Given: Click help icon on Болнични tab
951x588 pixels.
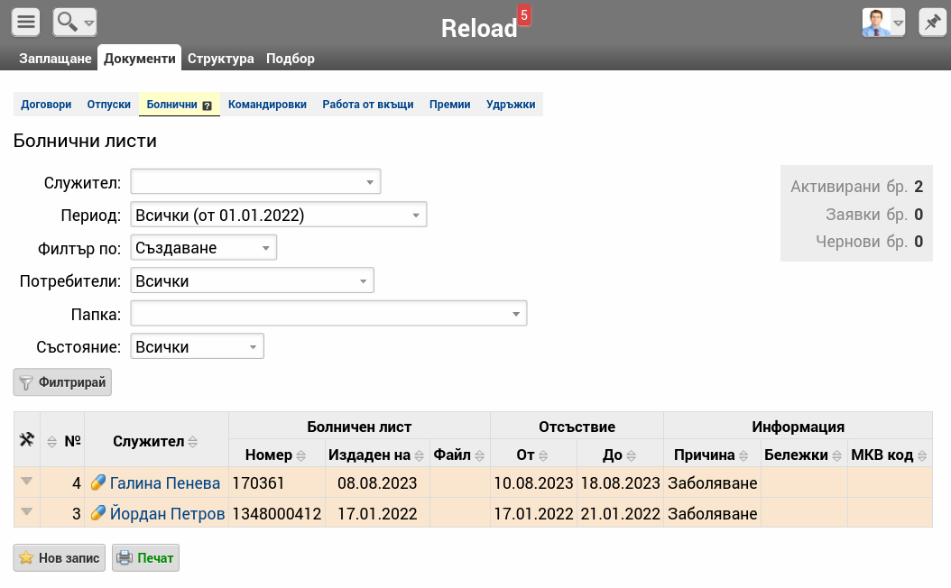Looking at the screenshot, I should [x=208, y=106].
